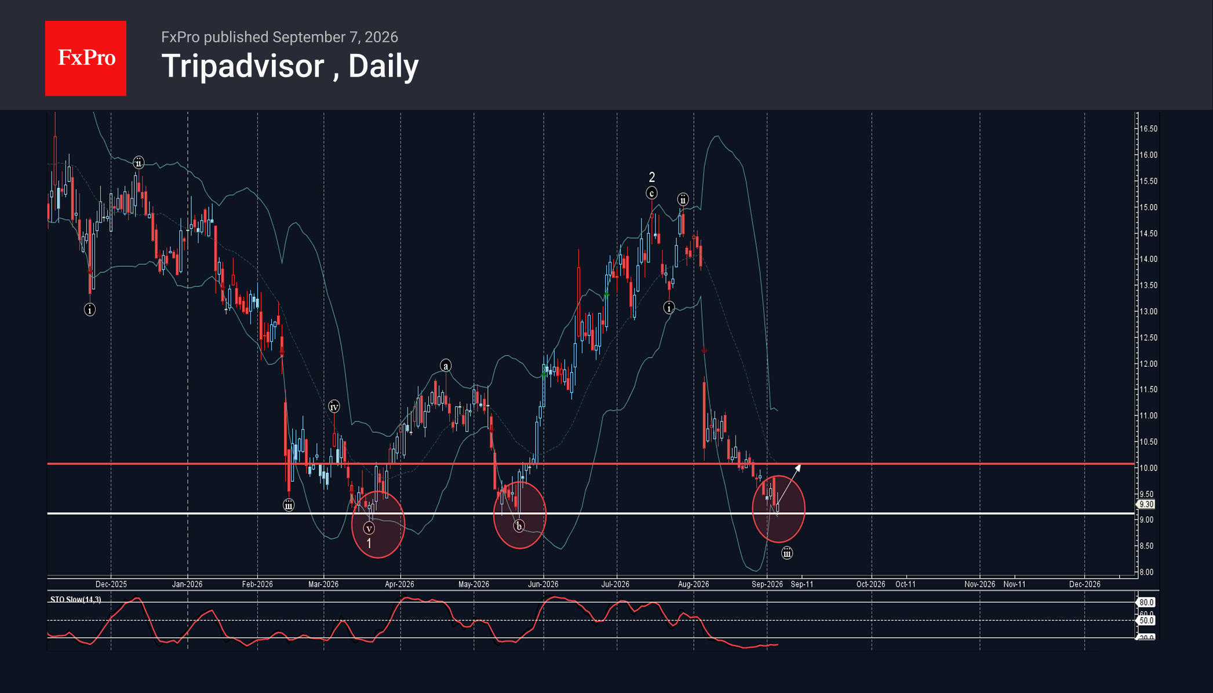Click the circled wave iii marker near September 2026
The image size is (1213, 693).
pyautogui.click(x=786, y=553)
